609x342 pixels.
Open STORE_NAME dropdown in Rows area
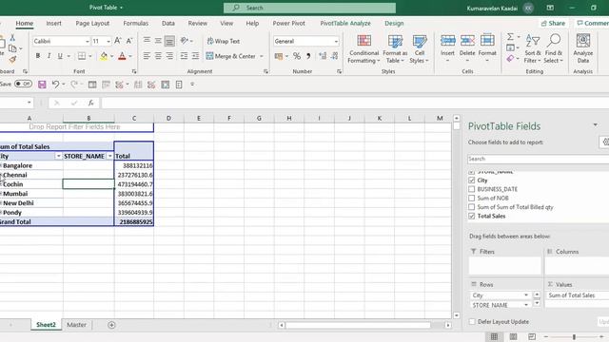pyautogui.click(x=526, y=305)
